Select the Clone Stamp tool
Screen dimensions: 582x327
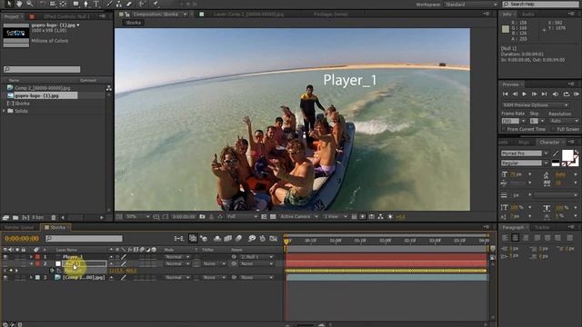pyautogui.click(x=119, y=4)
